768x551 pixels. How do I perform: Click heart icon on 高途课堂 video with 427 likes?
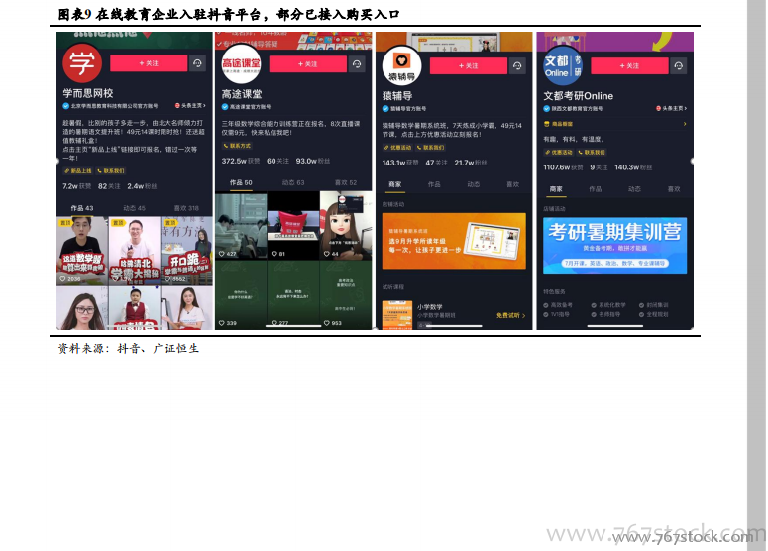point(222,254)
